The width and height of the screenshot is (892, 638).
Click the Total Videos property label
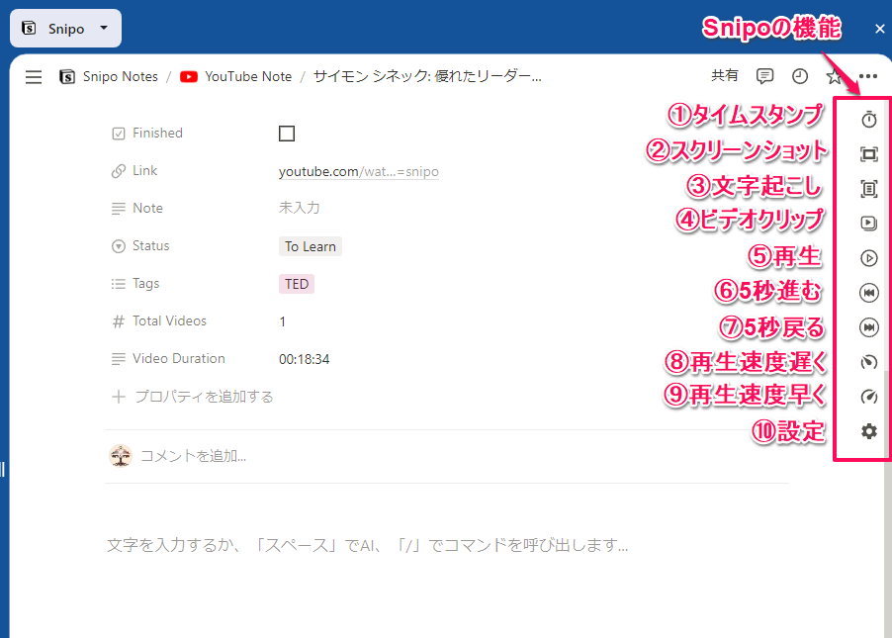pyautogui.click(x=169, y=320)
